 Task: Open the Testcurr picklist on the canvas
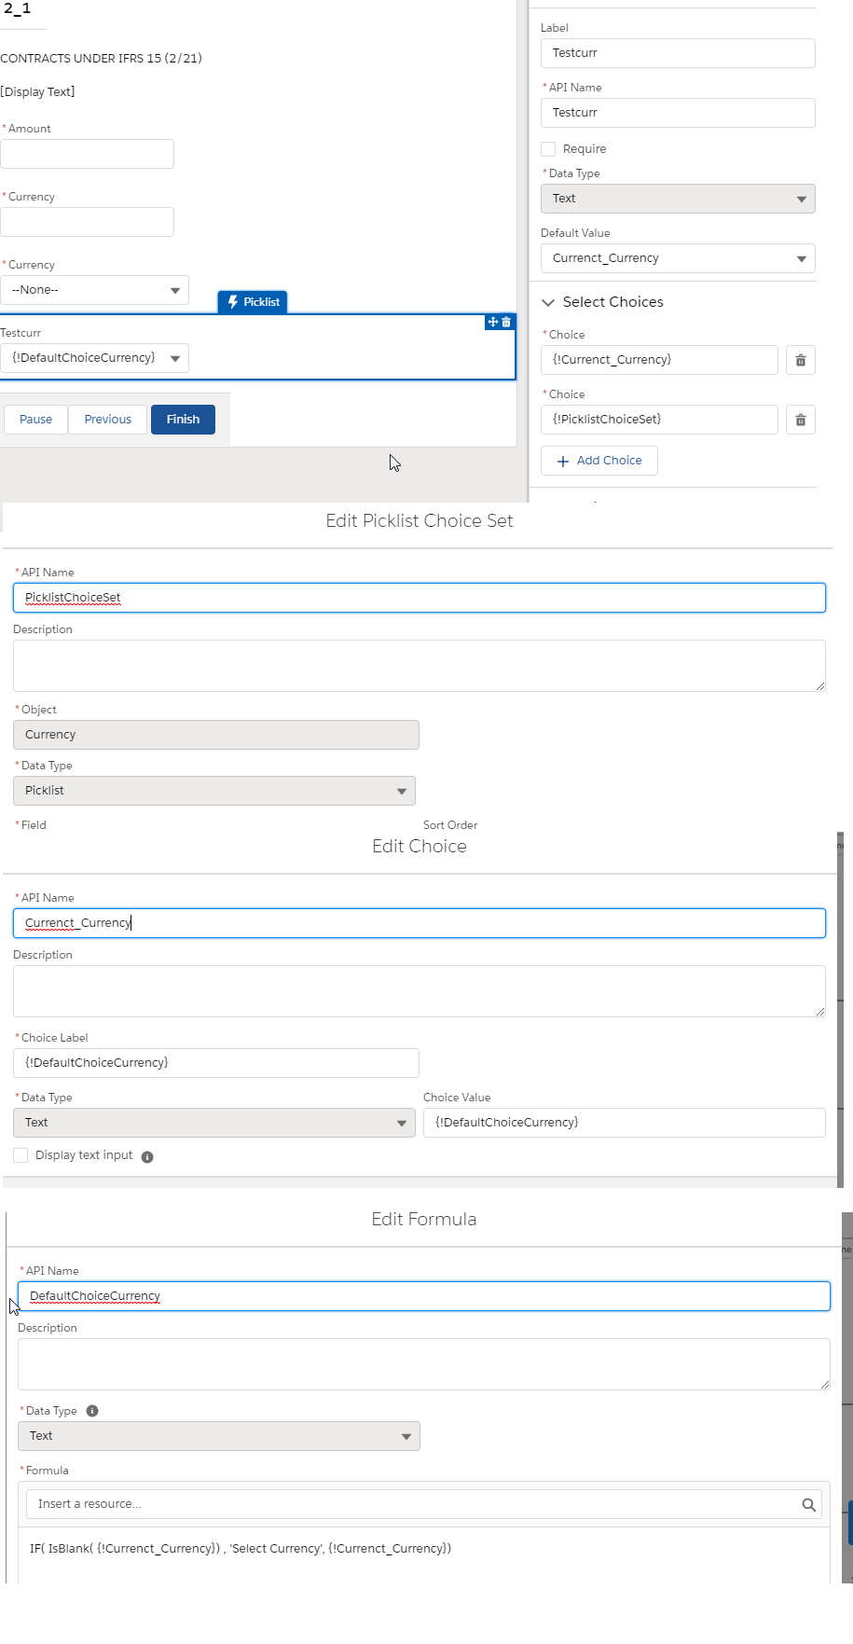tap(94, 358)
